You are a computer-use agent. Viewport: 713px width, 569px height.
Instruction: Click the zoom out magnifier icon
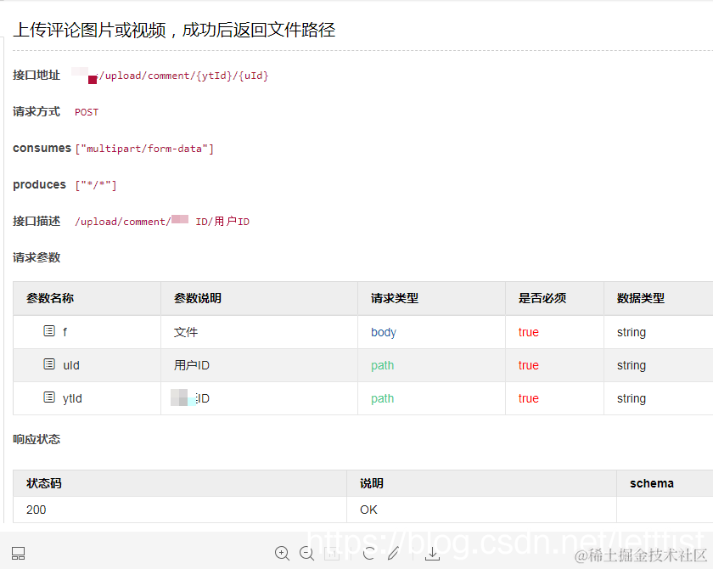click(x=307, y=553)
